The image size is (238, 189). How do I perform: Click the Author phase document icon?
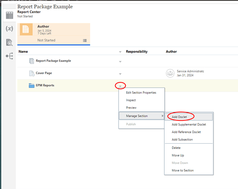(26, 29)
